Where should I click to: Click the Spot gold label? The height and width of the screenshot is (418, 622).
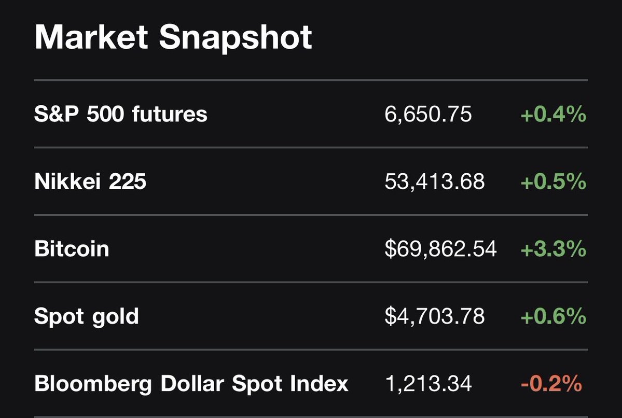[87, 316]
